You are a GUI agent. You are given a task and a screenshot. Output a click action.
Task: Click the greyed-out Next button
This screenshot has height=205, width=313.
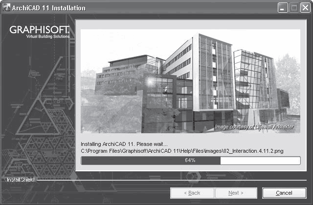pyautogui.click(x=236, y=193)
